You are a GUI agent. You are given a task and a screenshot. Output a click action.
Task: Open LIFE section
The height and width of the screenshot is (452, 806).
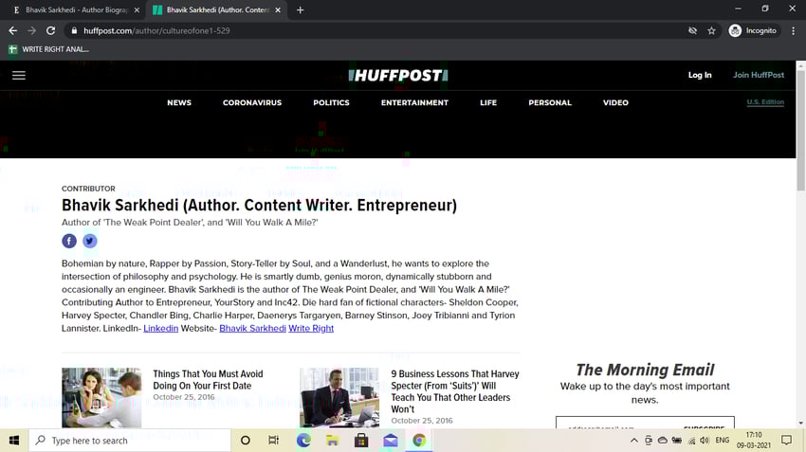click(x=488, y=102)
